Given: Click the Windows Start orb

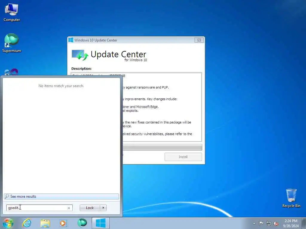Looking at the screenshot, I should [8, 223].
